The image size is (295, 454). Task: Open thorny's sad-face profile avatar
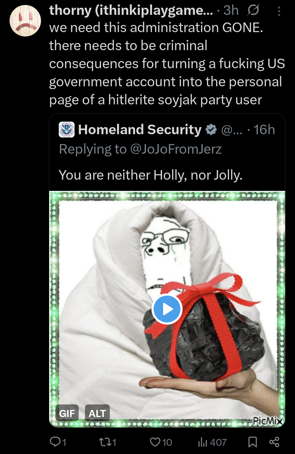coord(25,21)
